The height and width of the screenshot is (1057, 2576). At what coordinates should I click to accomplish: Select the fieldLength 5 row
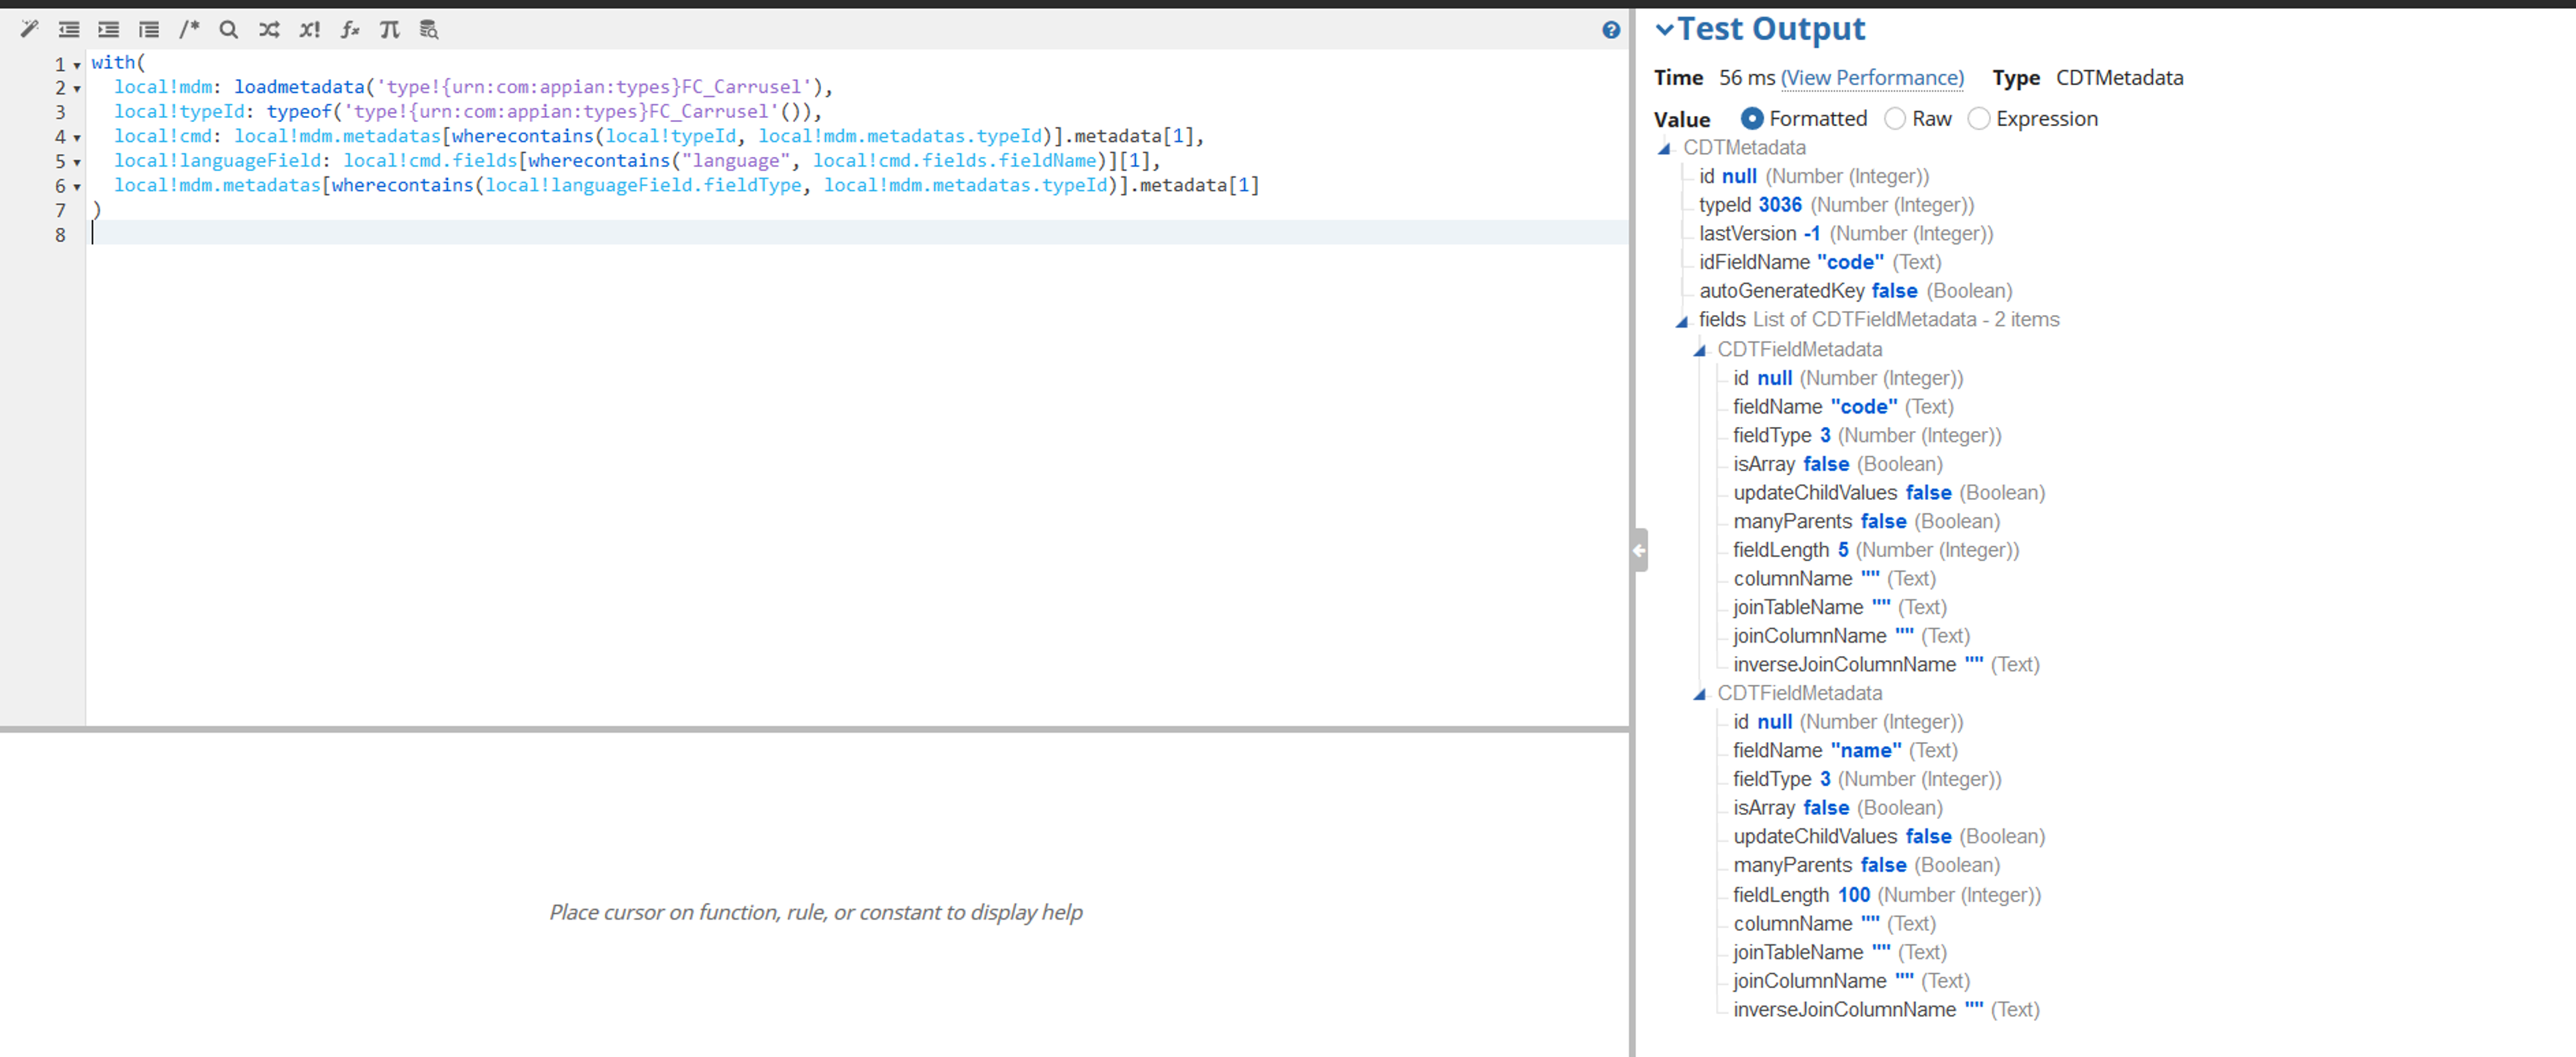coord(1876,550)
